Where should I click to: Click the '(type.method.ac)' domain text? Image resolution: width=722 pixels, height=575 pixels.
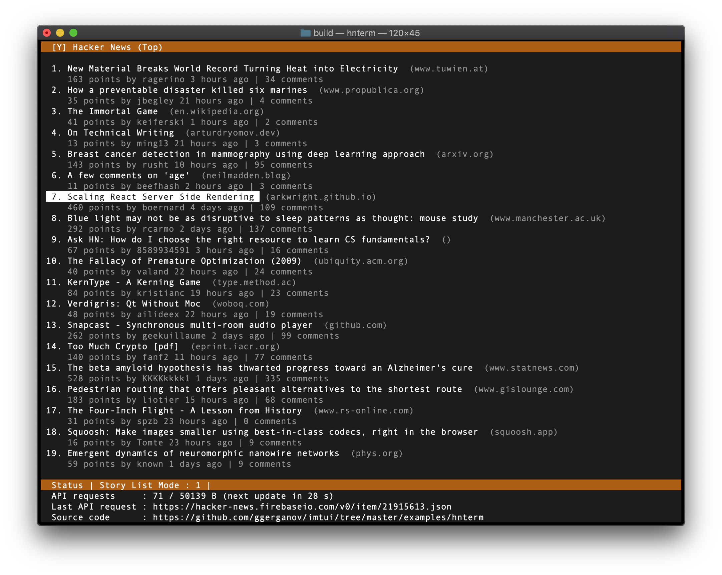[254, 282]
